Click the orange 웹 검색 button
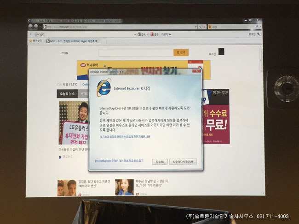 [181, 52]
